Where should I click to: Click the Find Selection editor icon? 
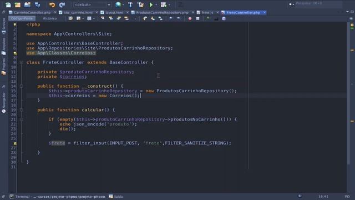[103, 18]
